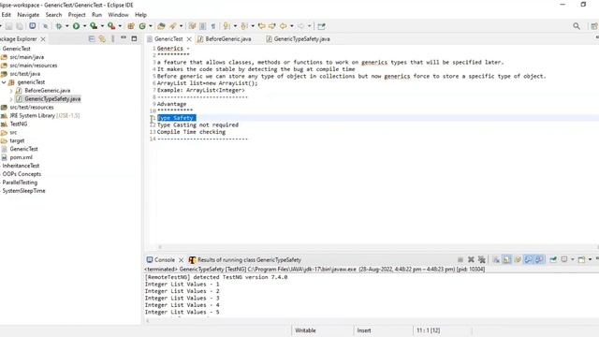Click the Last Edit Location arrow icon
The height and width of the screenshot is (337, 599).
tap(262, 26)
